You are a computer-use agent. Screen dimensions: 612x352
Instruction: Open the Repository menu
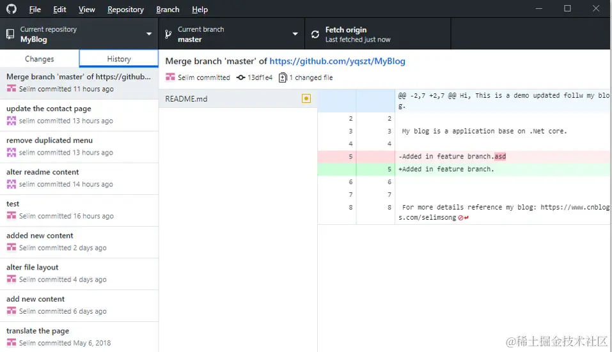click(x=126, y=10)
